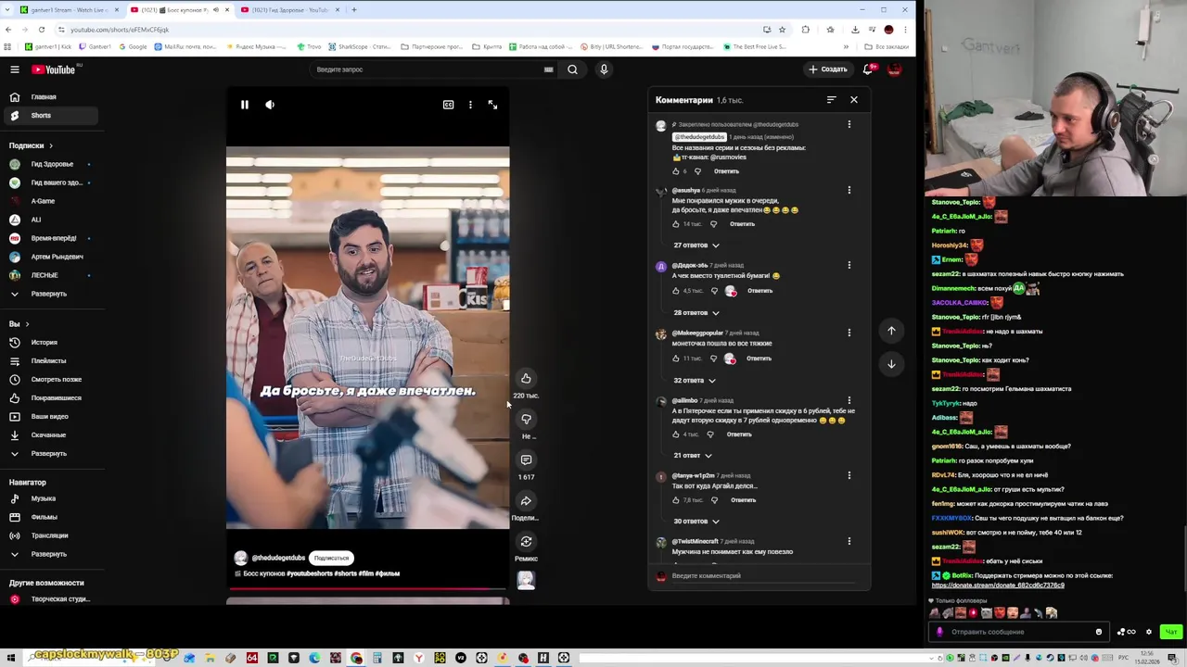Go to the previous Short with up arrow

[891, 331]
